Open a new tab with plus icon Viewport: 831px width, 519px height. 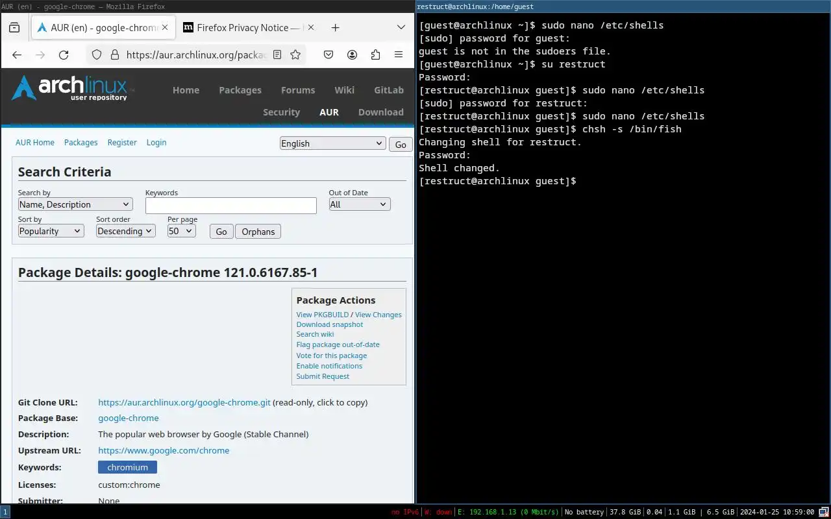pyautogui.click(x=335, y=28)
